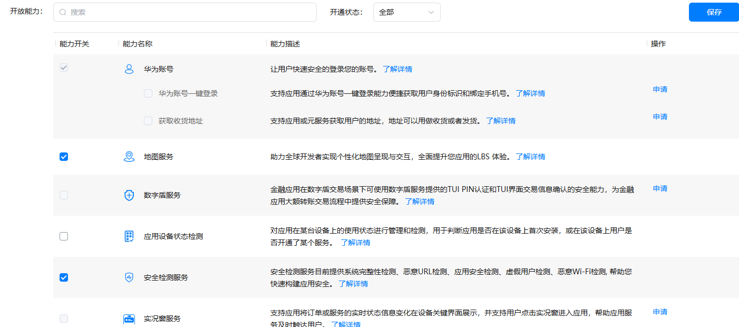Screen dimensions: 739x327
Task: Open 了解详情 link for 安全检测服务
Action: (353, 284)
